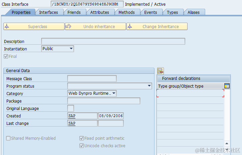This screenshot has height=155, width=242.
Task: Open the Instantiation dropdown
Action: (57, 49)
